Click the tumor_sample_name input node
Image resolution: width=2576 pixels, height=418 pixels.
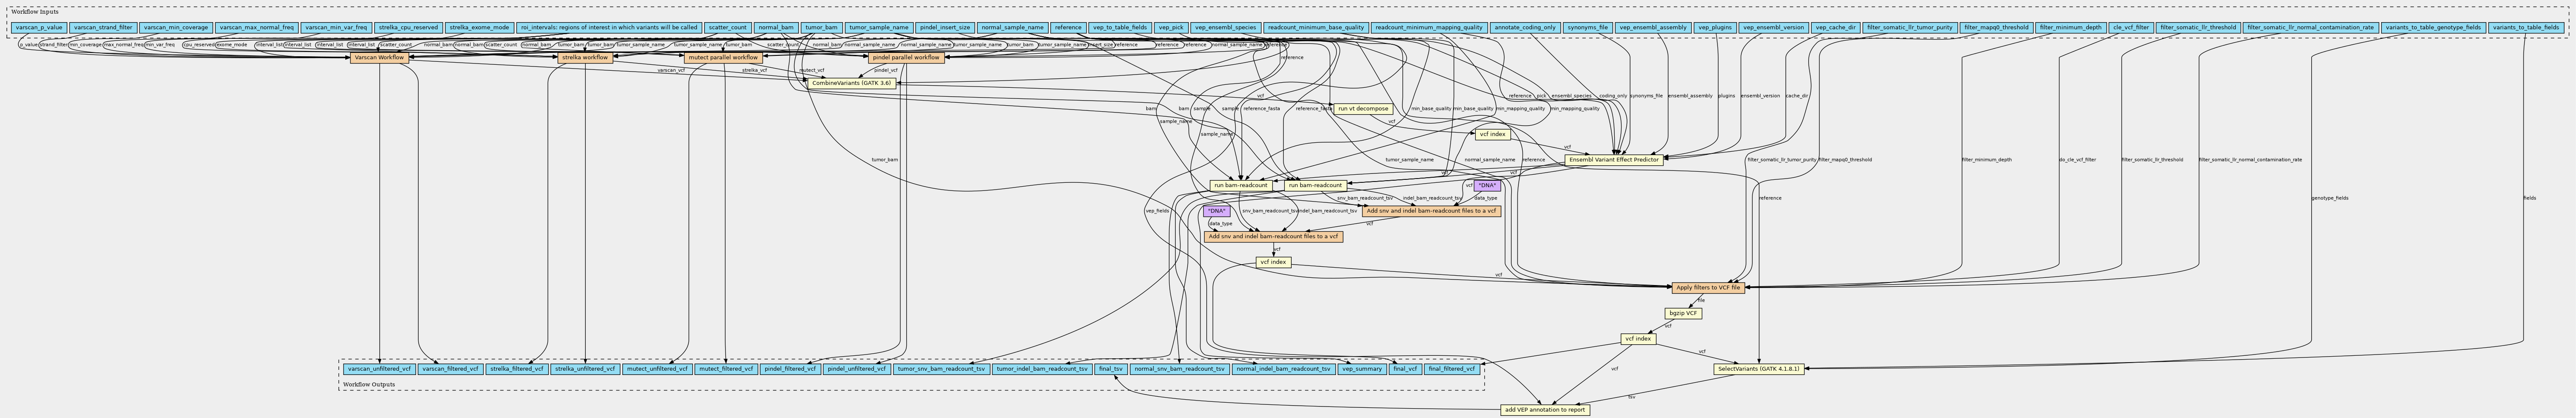[x=878, y=28]
